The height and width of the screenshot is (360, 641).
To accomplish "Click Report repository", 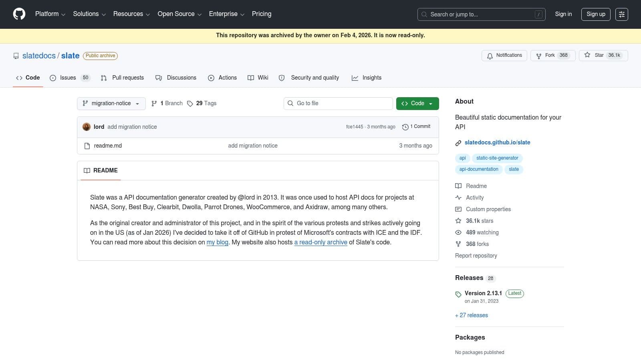I will pos(476,256).
